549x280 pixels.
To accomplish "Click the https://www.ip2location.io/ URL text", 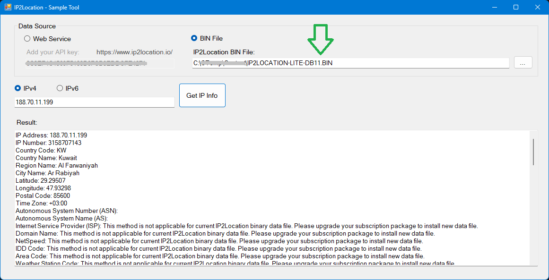I will [135, 52].
